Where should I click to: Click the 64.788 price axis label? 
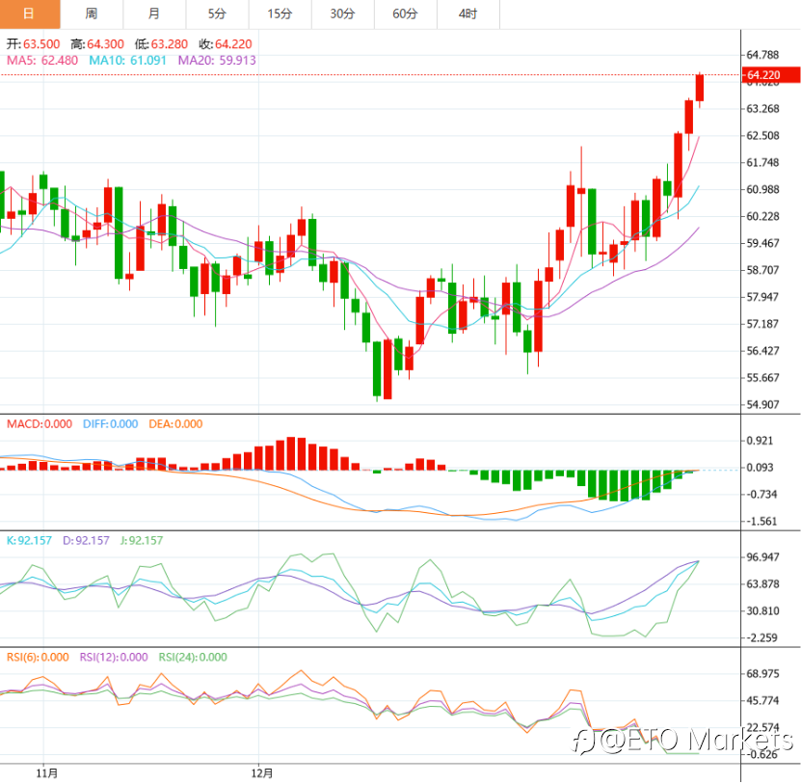(x=762, y=55)
